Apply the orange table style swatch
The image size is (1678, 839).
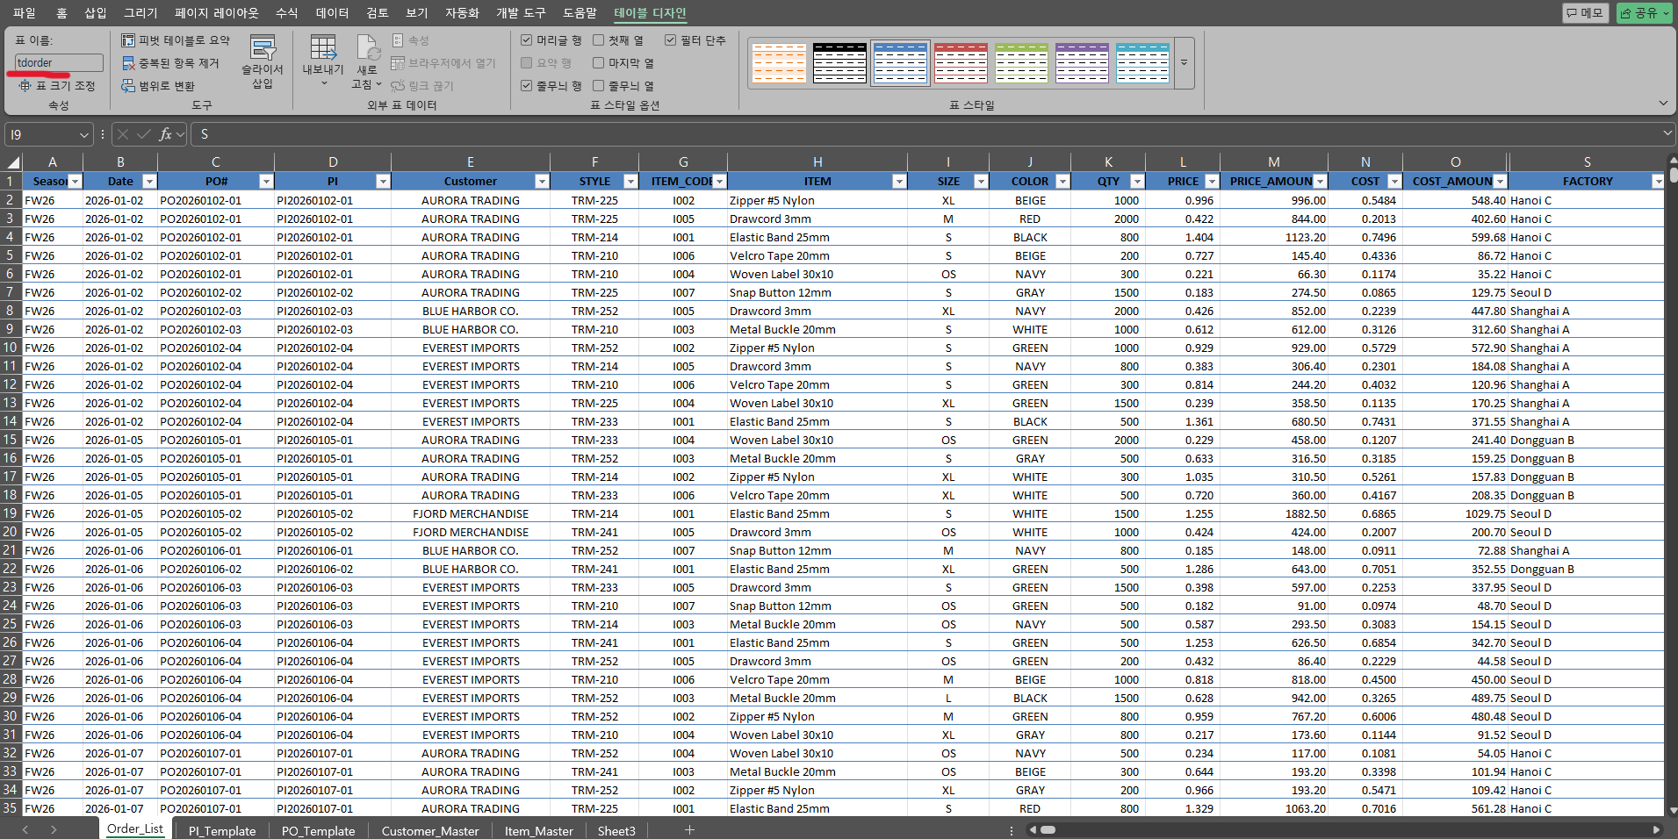779,63
